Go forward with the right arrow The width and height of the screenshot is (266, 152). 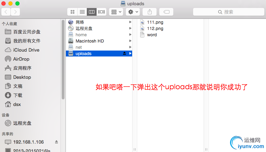15,12
